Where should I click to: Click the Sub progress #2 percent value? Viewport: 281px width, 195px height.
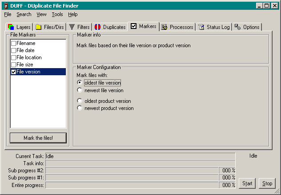coord(227,171)
